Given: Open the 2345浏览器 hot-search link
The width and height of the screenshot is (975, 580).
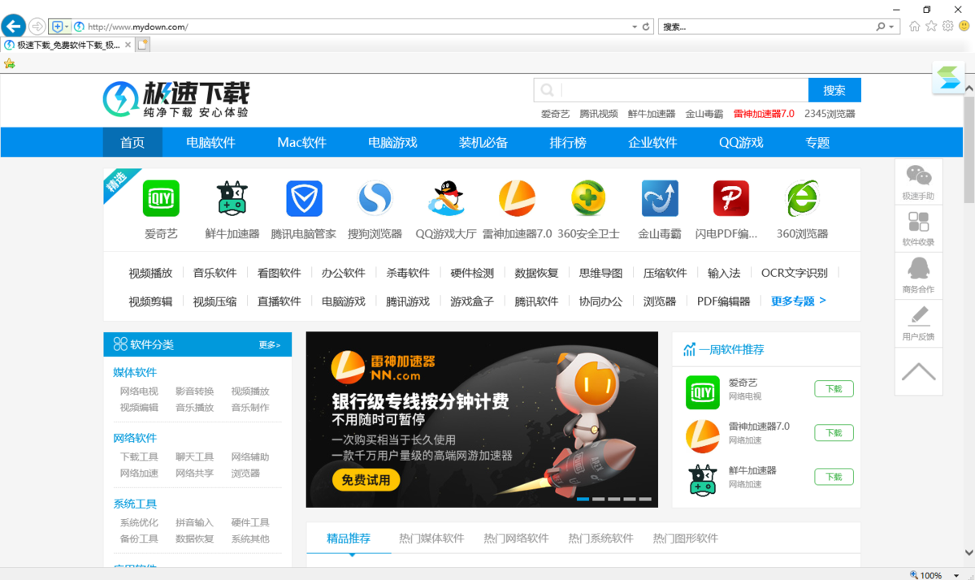Looking at the screenshot, I should (x=830, y=114).
